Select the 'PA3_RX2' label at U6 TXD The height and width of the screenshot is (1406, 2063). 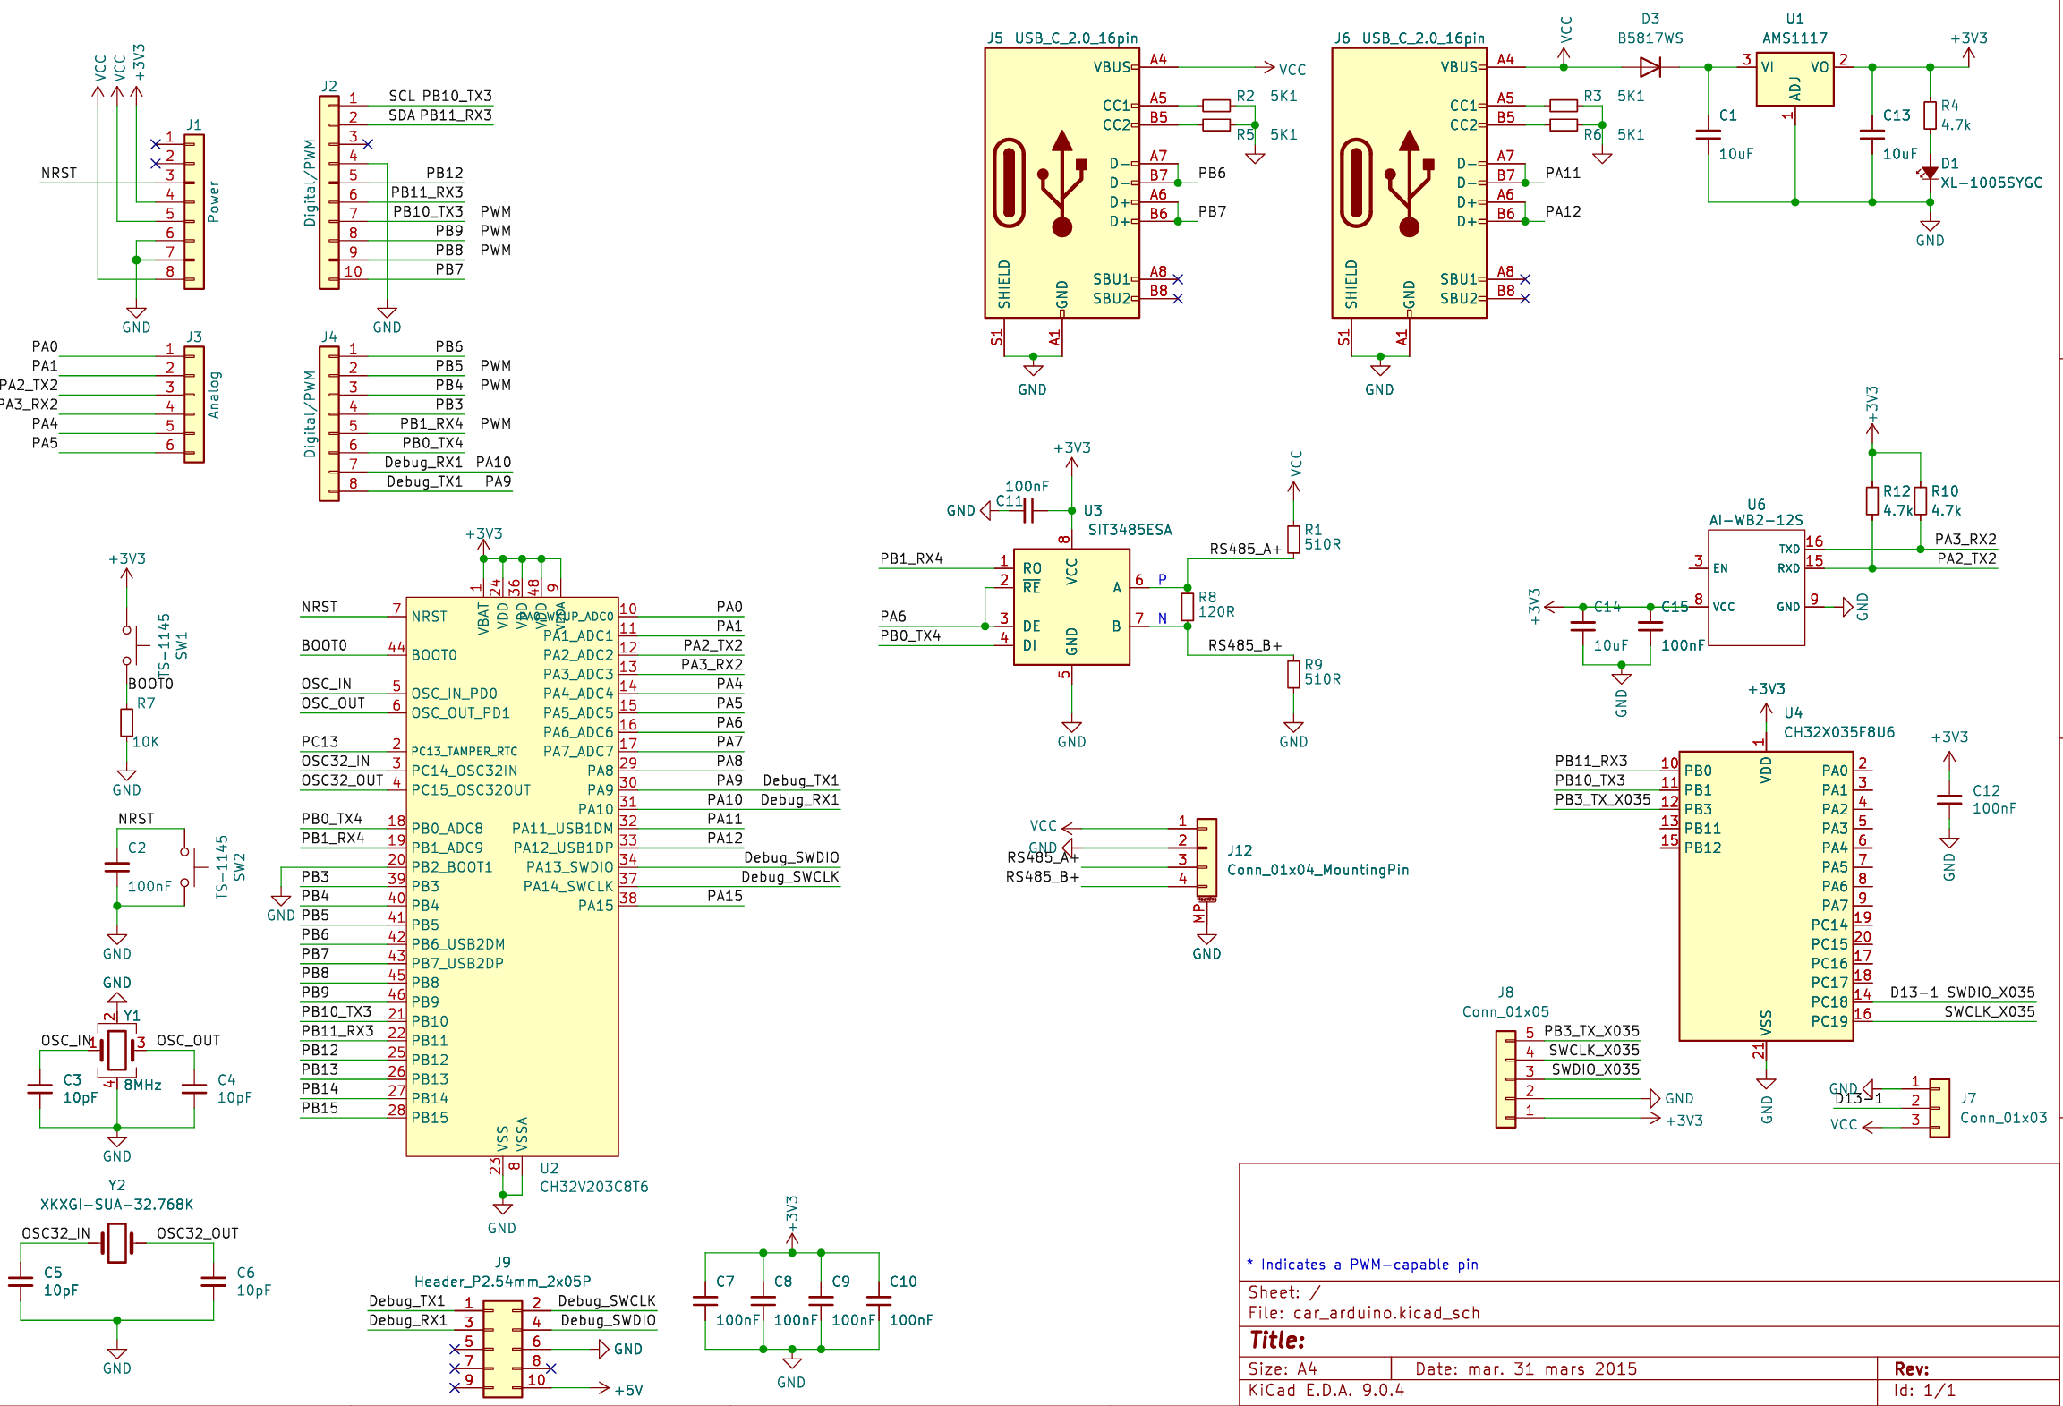point(1965,539)
